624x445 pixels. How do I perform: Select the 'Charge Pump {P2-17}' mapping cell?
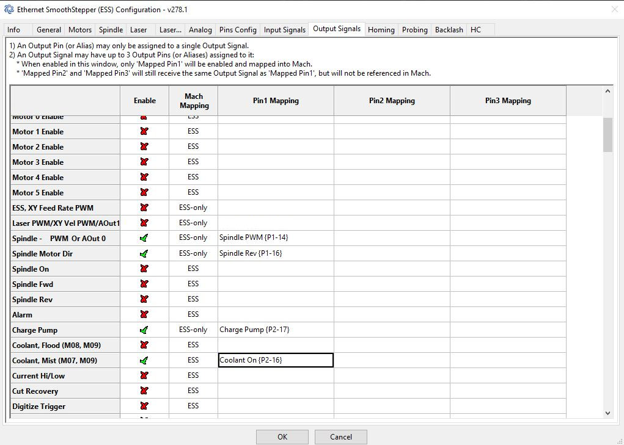pyautogui.click(x=276, y=330)
